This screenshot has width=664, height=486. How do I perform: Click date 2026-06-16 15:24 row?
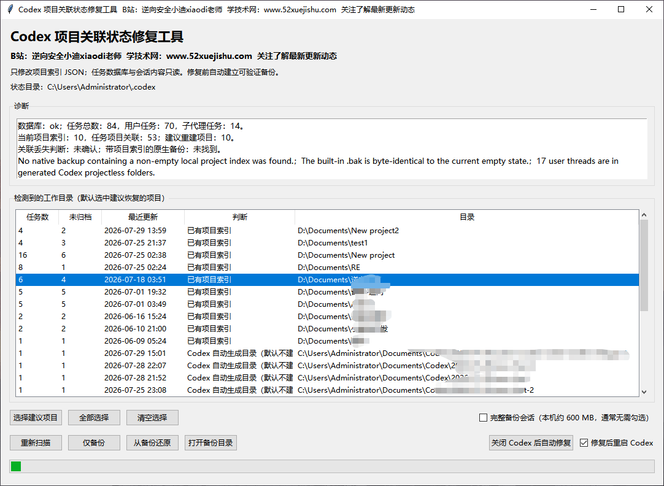pyautogui.click(x=135, y=317)
